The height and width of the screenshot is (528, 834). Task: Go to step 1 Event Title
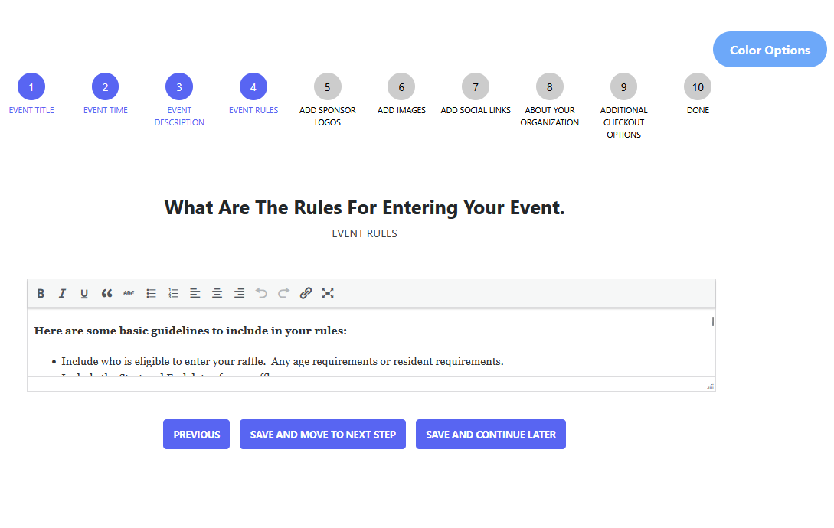click(31, 87)
